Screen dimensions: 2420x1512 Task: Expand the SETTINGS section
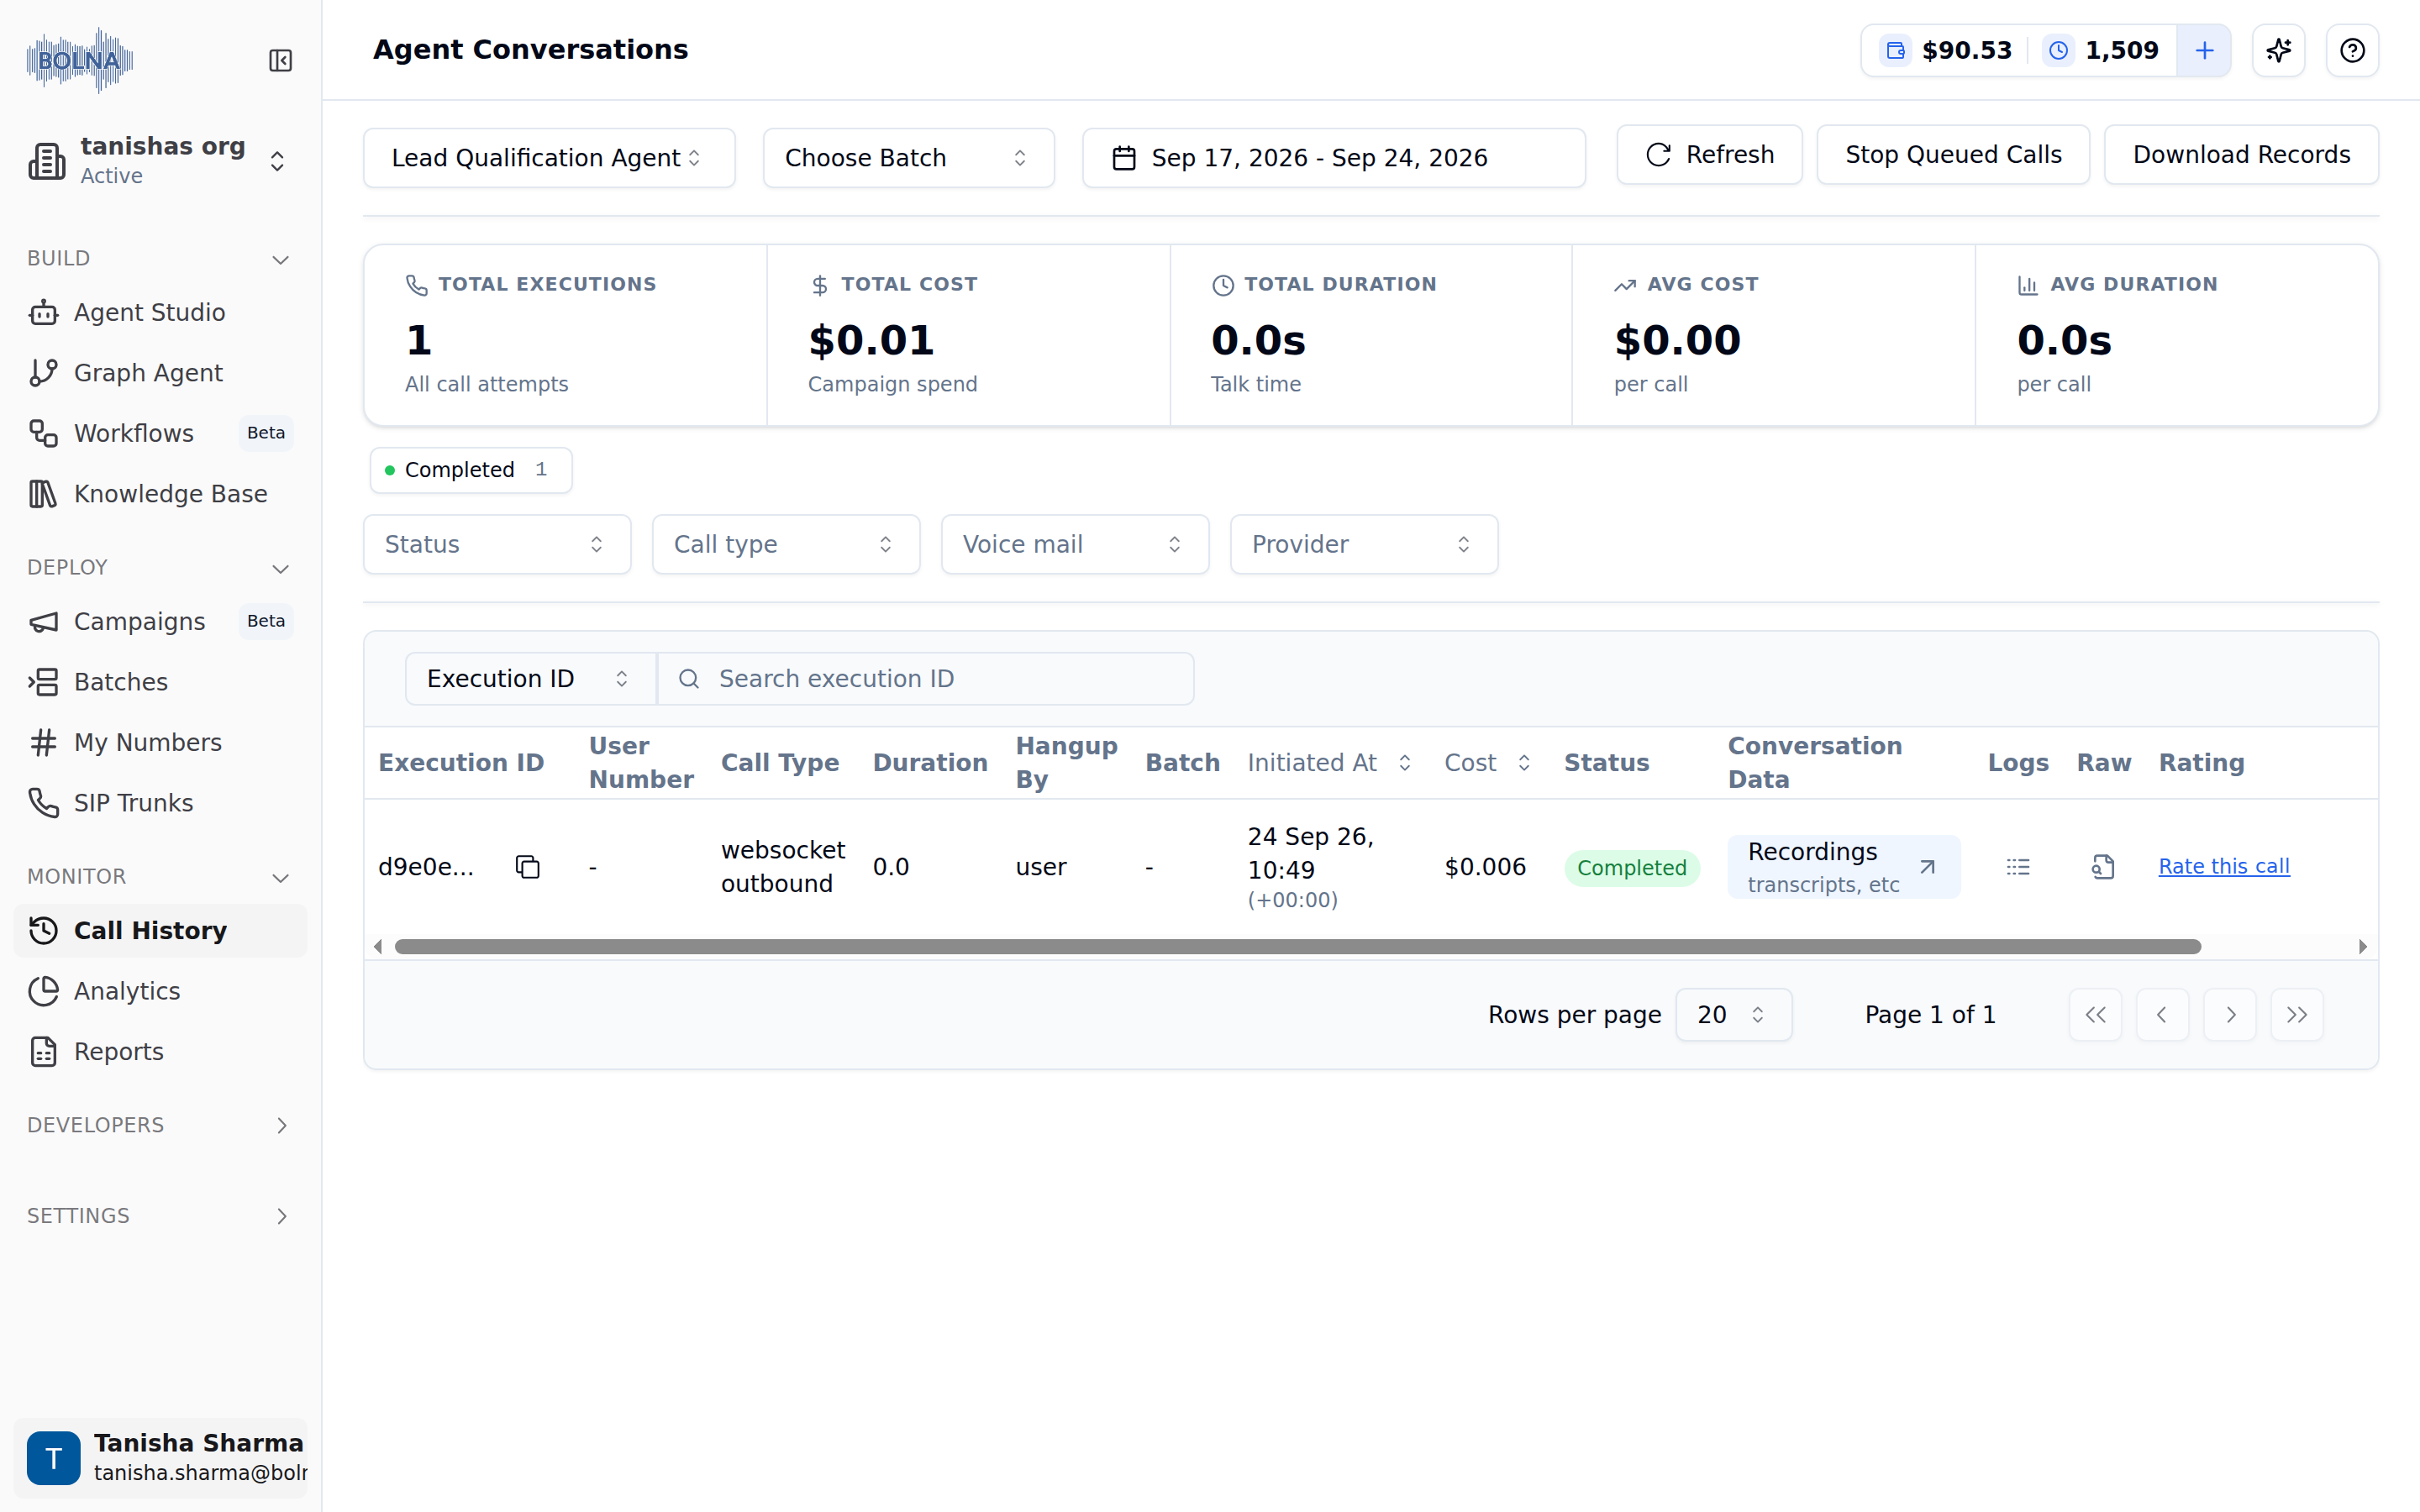click(160, 1216)
